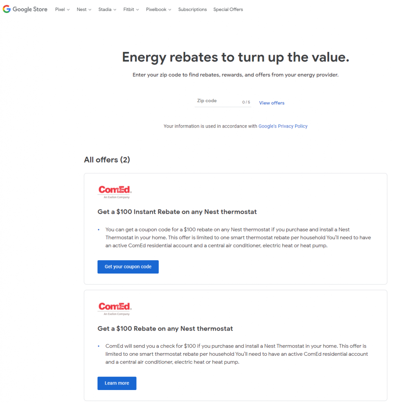Open the Special Offers page
394x403 pixels.
click(x=228, y=9)
